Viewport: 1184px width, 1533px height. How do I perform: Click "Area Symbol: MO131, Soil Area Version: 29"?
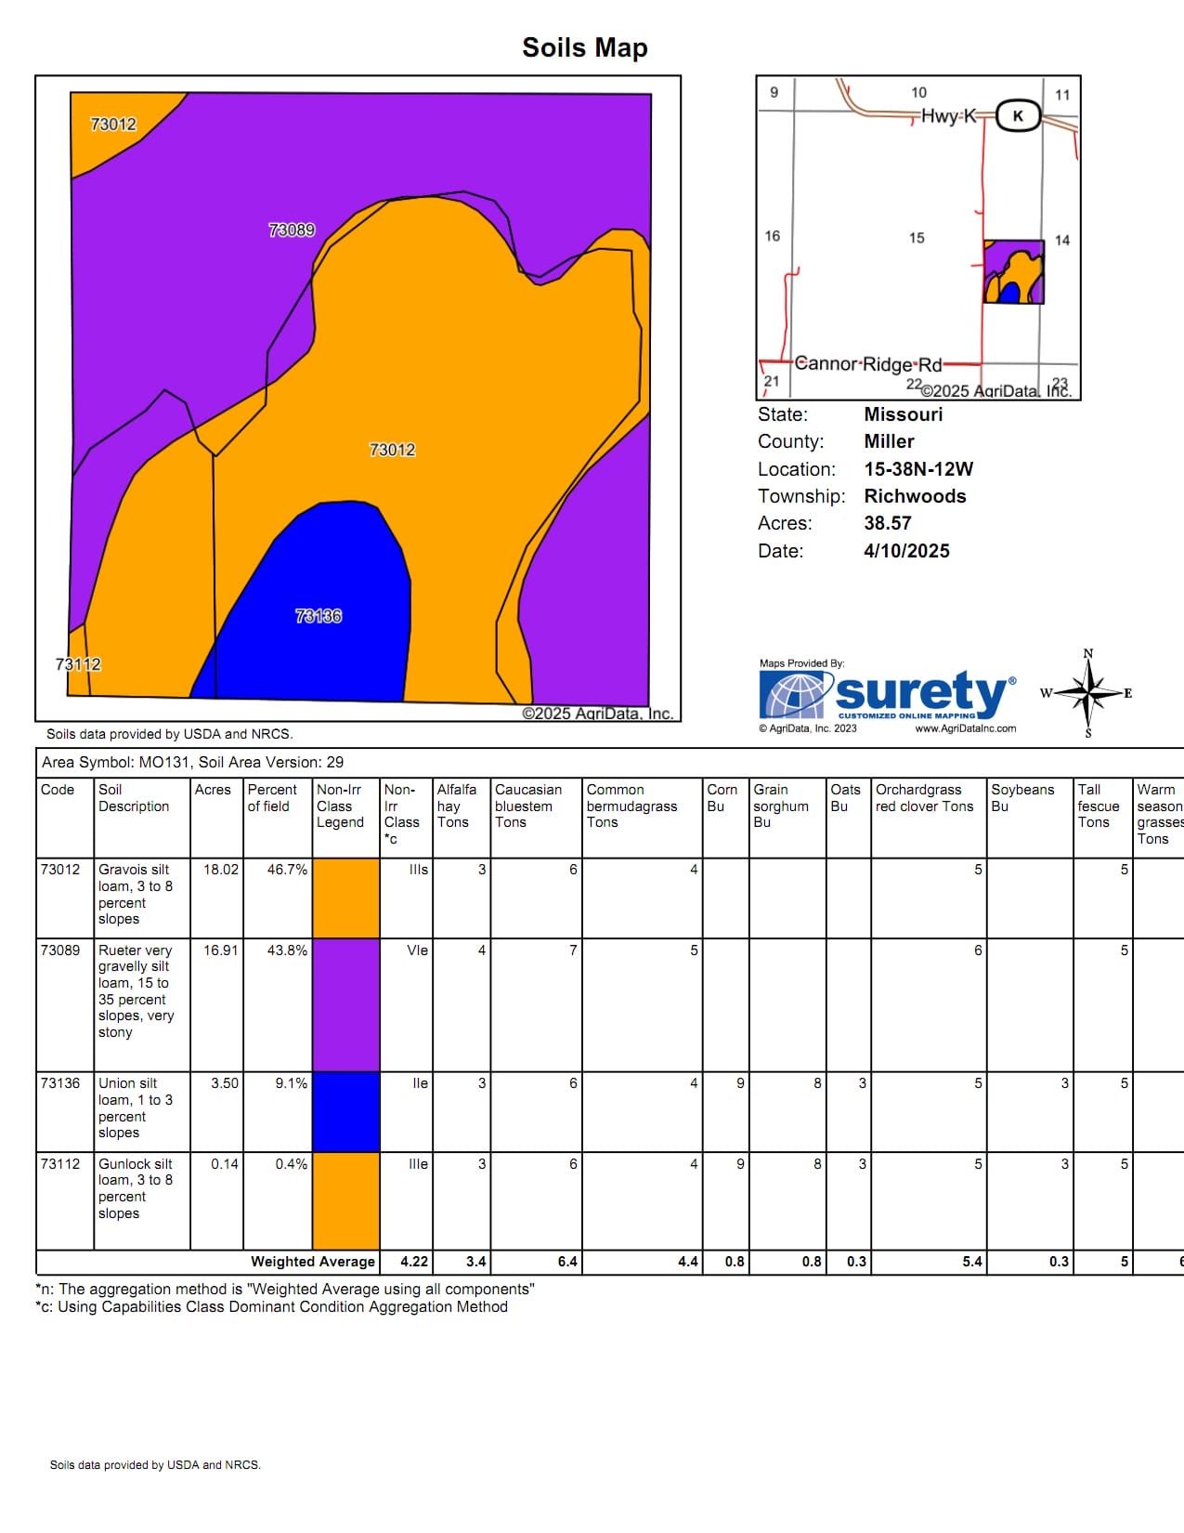pos(192,762)
